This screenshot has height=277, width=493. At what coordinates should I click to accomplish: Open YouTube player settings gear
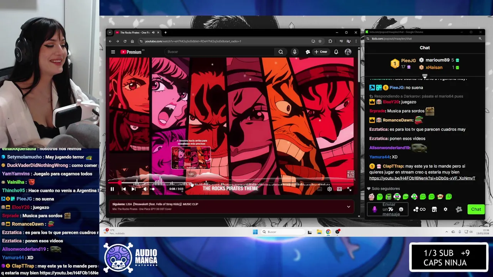pos(329,189)
